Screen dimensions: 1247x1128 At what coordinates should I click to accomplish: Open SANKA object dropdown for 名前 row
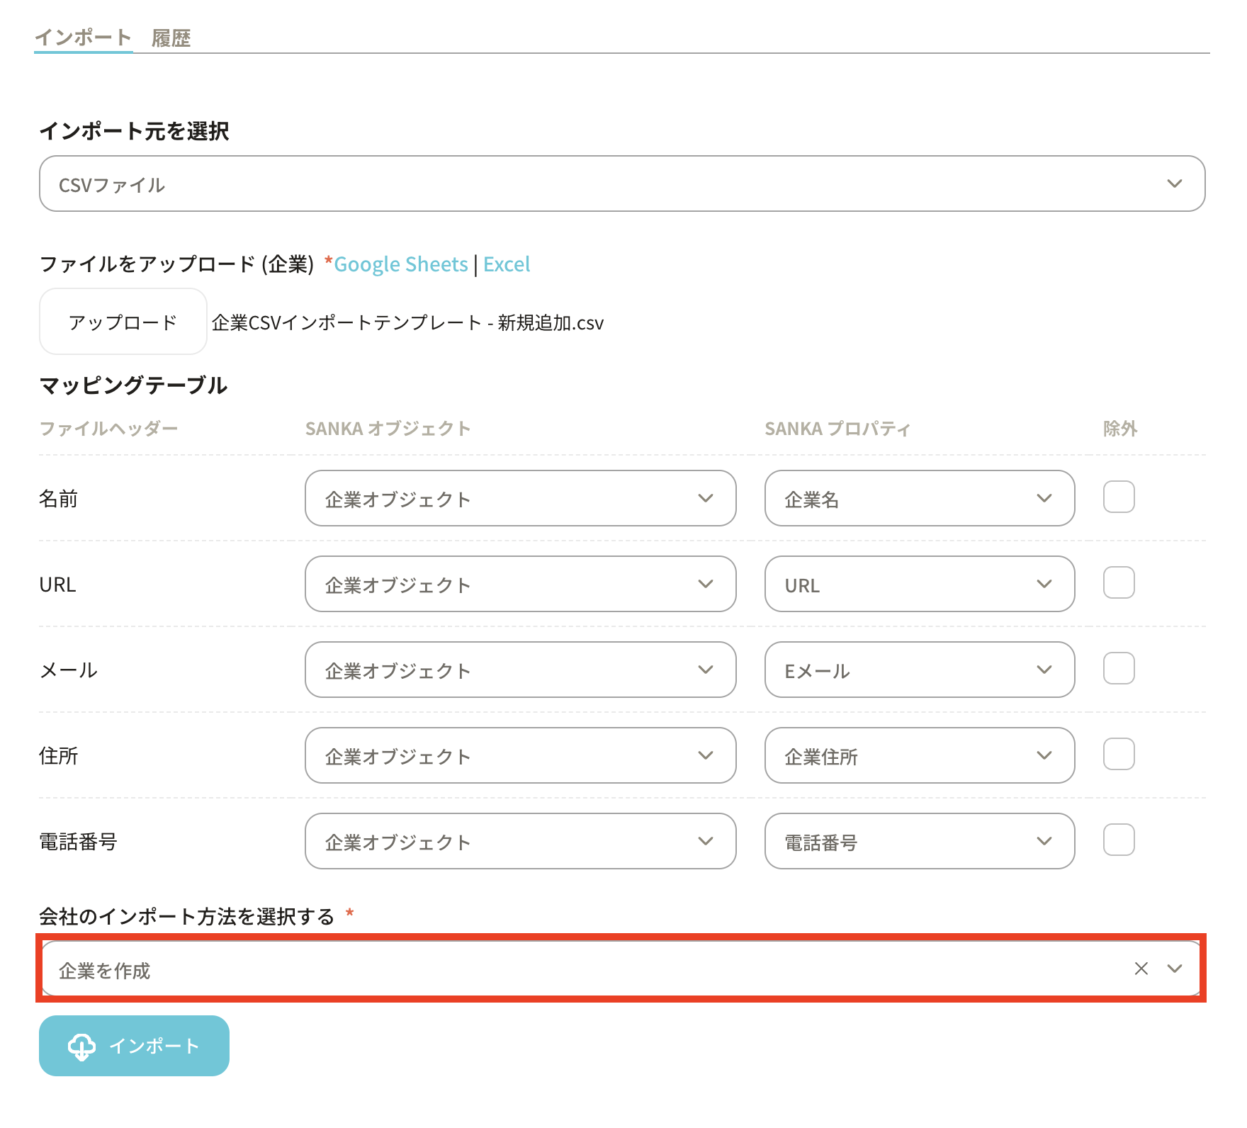coord(520,499)
